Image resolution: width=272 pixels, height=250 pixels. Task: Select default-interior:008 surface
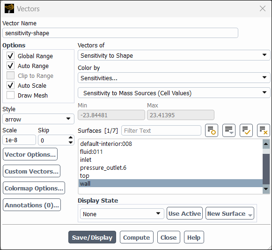[x=170, y=144]
